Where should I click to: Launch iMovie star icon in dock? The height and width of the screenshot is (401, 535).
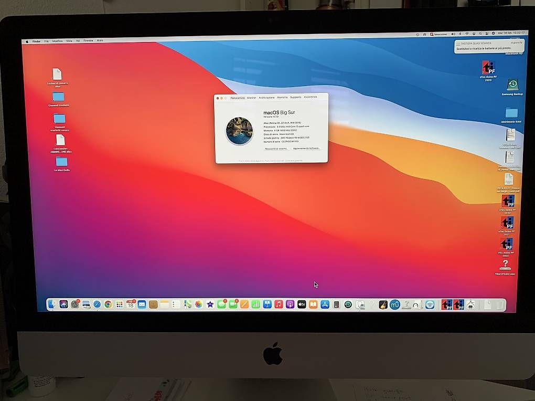pyautogui.click(x=210, y=304)
